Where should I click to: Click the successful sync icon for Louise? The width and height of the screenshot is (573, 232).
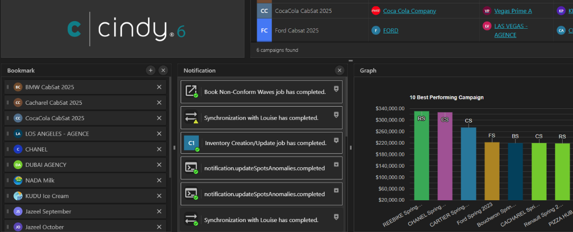click(191, 220)
